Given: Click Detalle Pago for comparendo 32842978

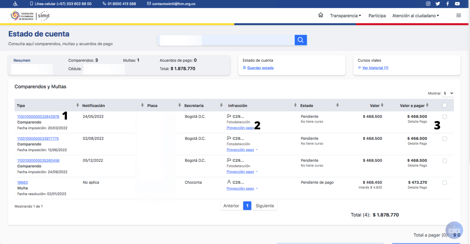Looking at the screenshot, I should pyautogui.click(x=417, y=122).
